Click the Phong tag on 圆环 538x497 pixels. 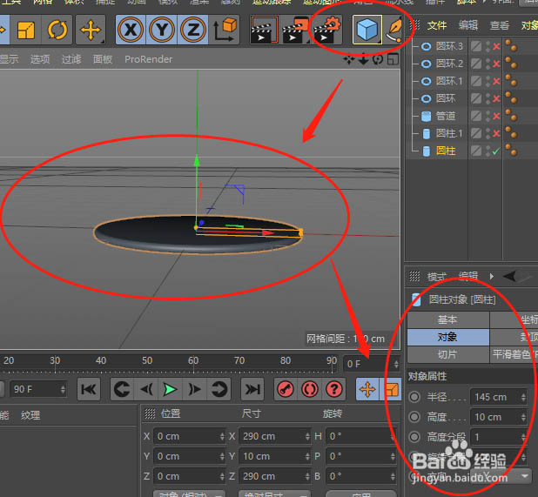[x=511, y=98]
